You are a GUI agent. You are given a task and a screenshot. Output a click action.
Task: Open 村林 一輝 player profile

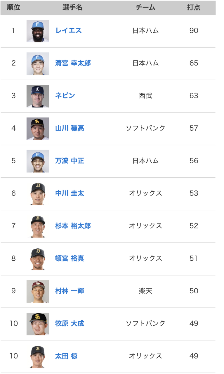(x=70, y=291)
